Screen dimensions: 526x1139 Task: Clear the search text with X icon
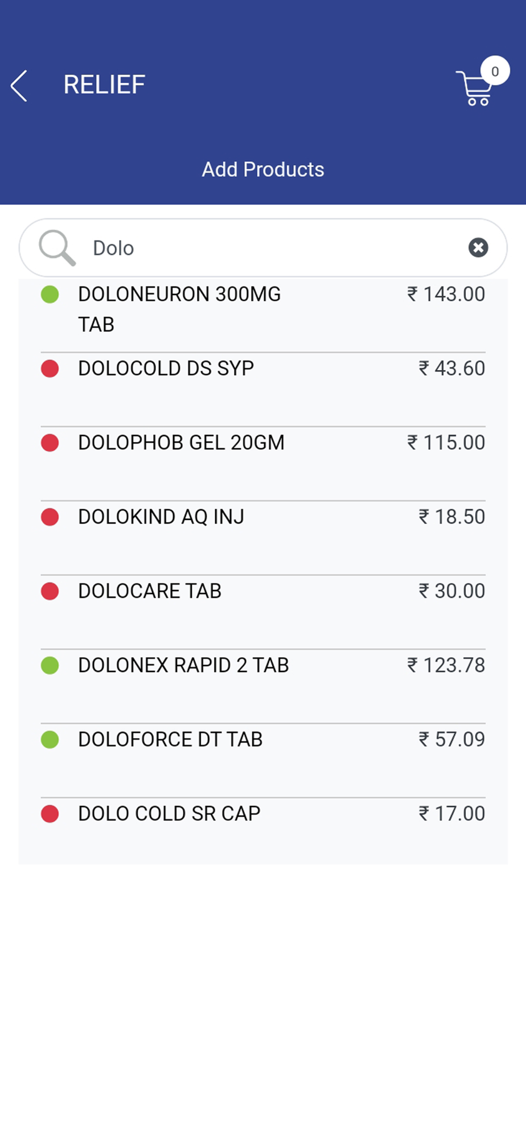[478, 248]
